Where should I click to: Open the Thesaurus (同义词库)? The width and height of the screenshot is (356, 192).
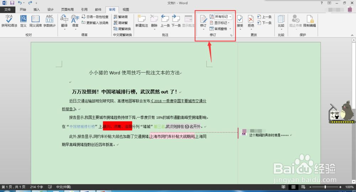tap(36, 21)
